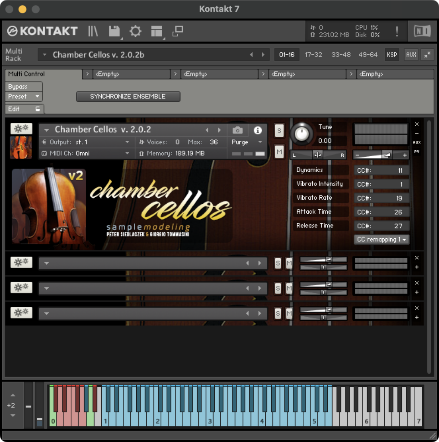Image resolution: width=439 pixels, height=442 pixels.
Task: Open the MIDI Ch Omni dropdown
Action: 87,153
